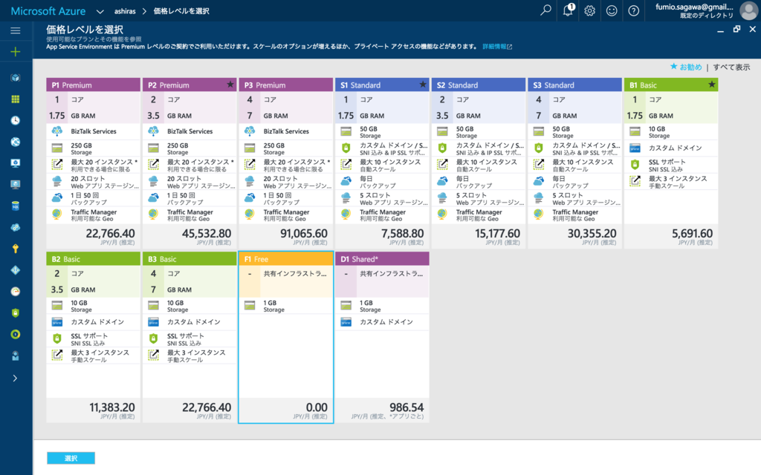
Task: Open SQL databases icon in sidebar
Action: coord(16,206)
